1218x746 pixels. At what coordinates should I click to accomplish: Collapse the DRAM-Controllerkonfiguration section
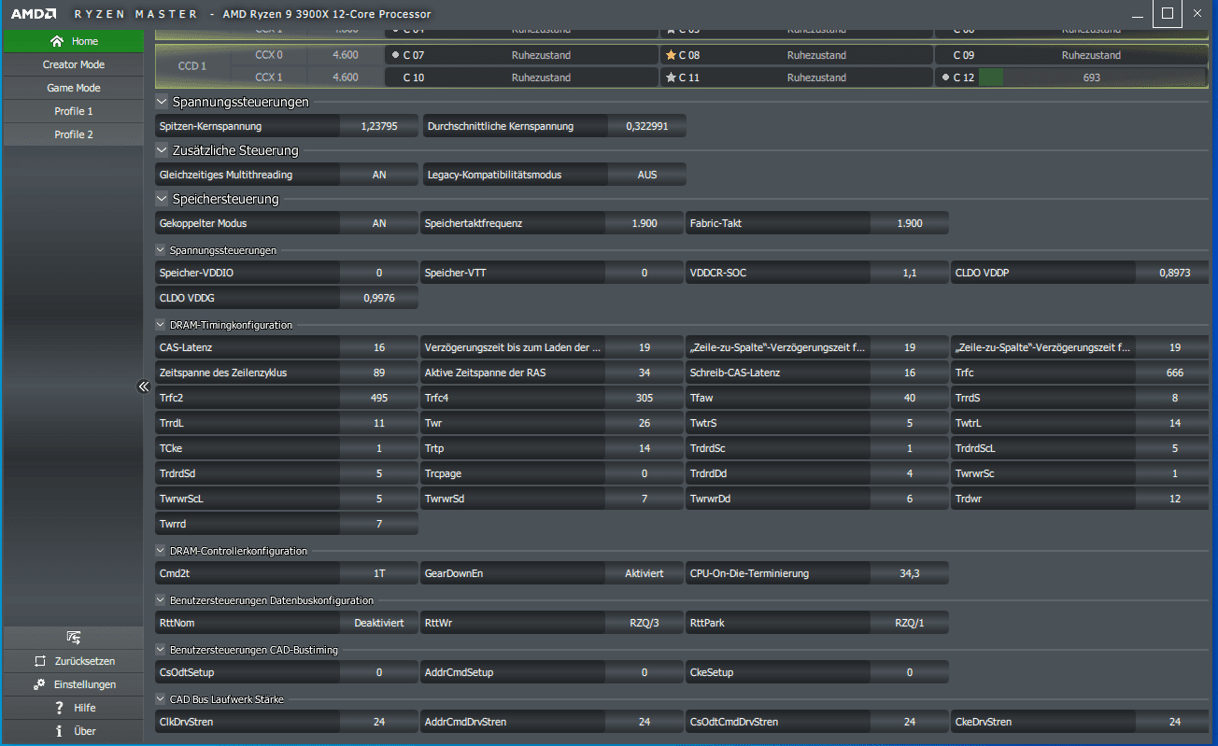pyautogui.click(x=162, y=551)
